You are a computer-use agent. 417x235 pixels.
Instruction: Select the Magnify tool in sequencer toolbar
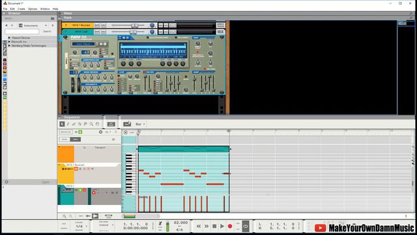click(91, 124)
